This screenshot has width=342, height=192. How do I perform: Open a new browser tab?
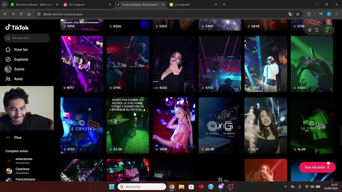pyautogui.click(x=224, y=5)
